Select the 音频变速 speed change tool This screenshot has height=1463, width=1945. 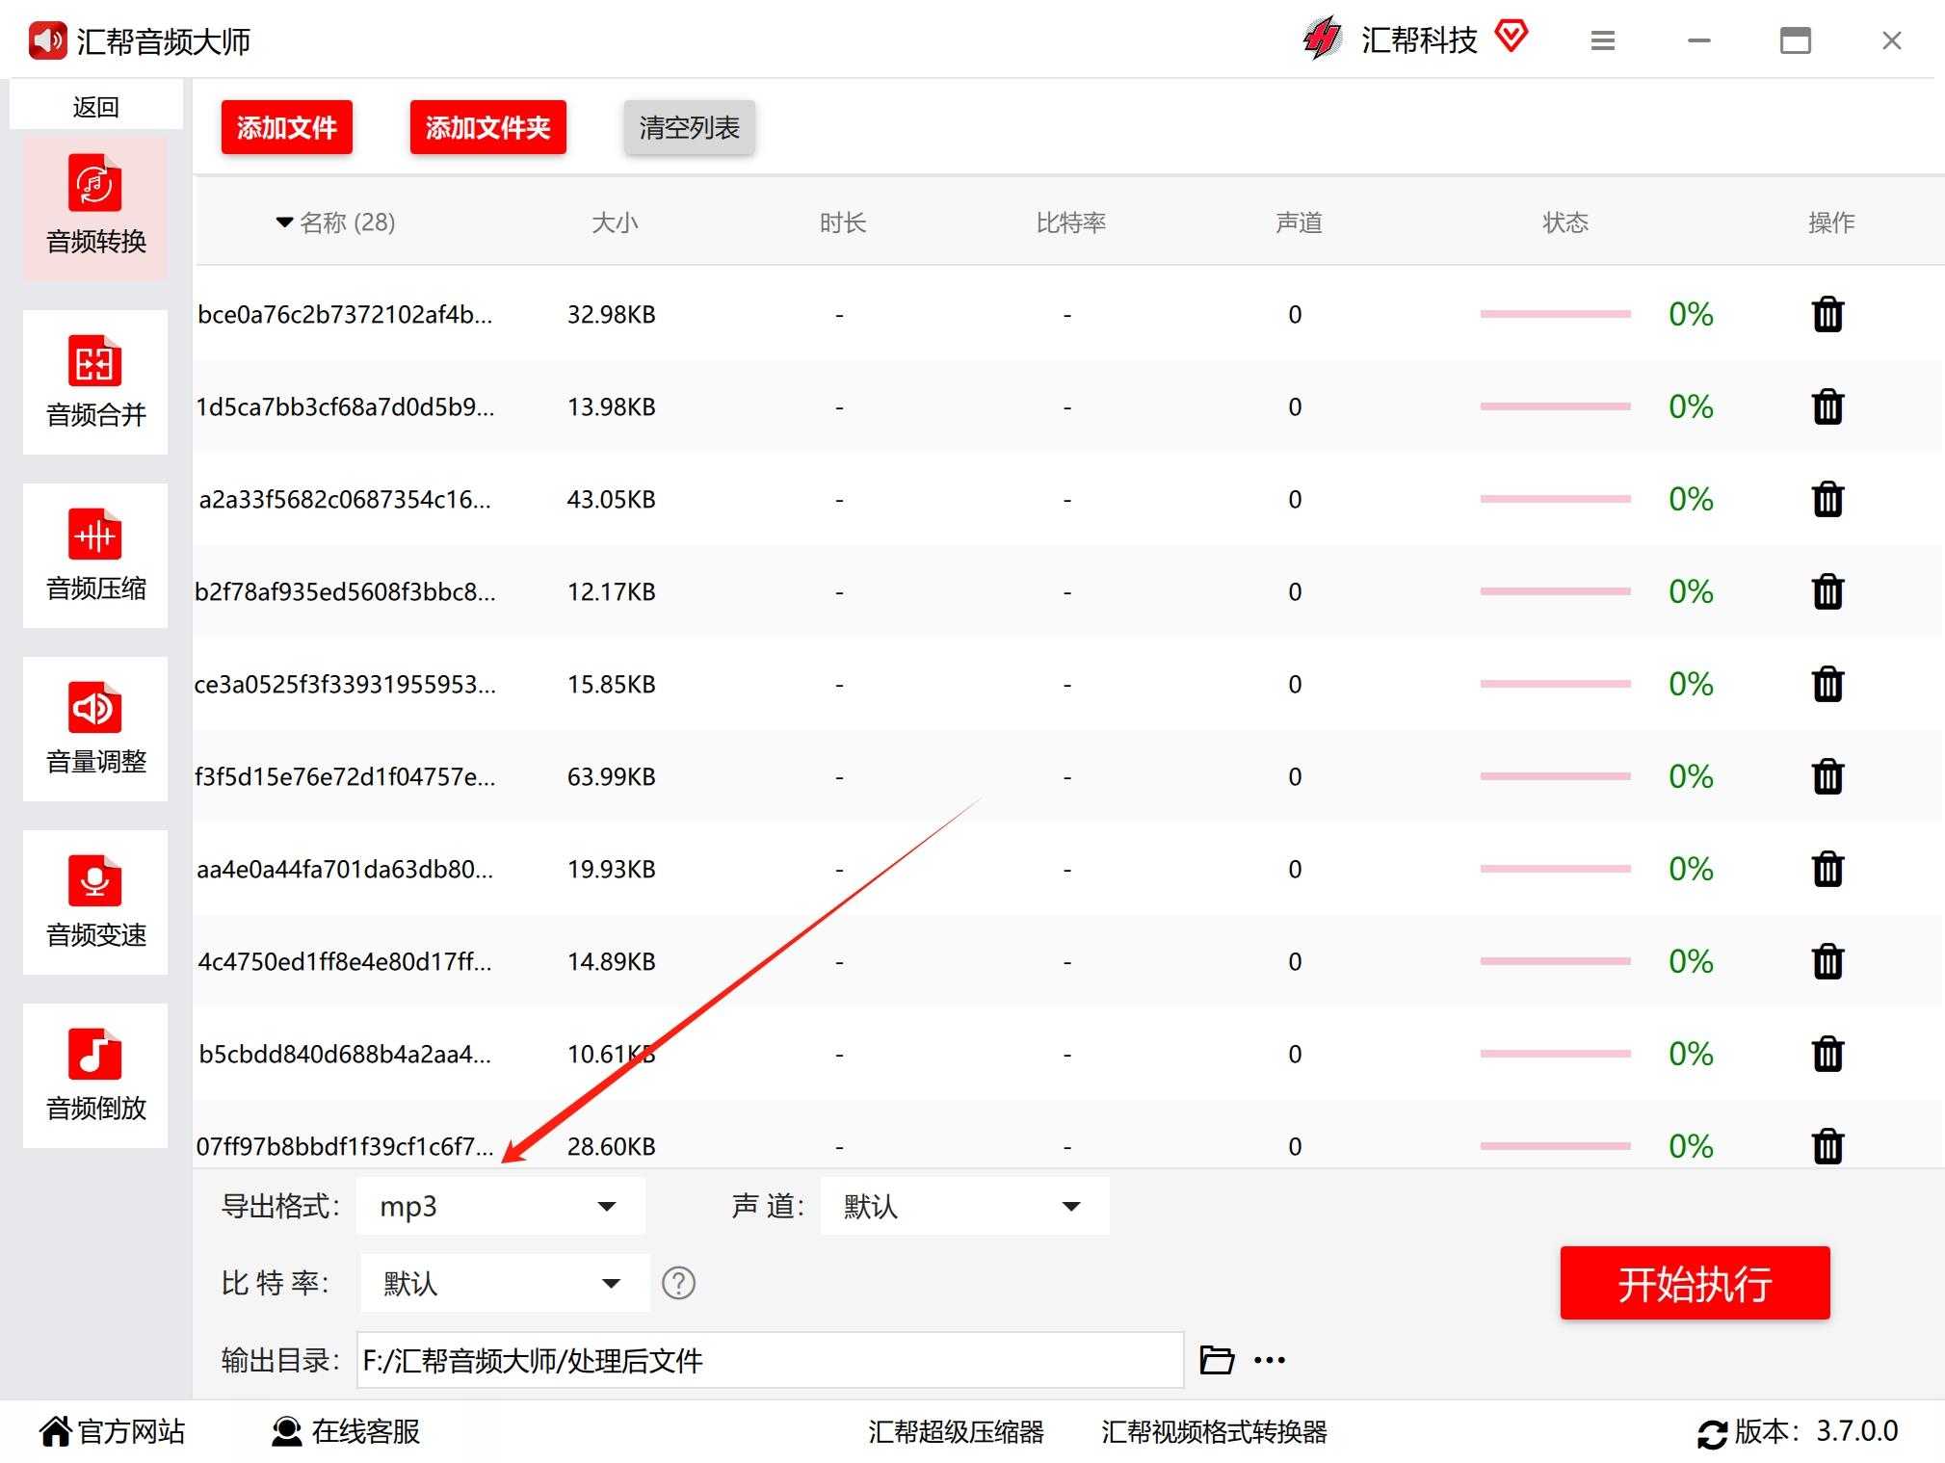(93, 902)
